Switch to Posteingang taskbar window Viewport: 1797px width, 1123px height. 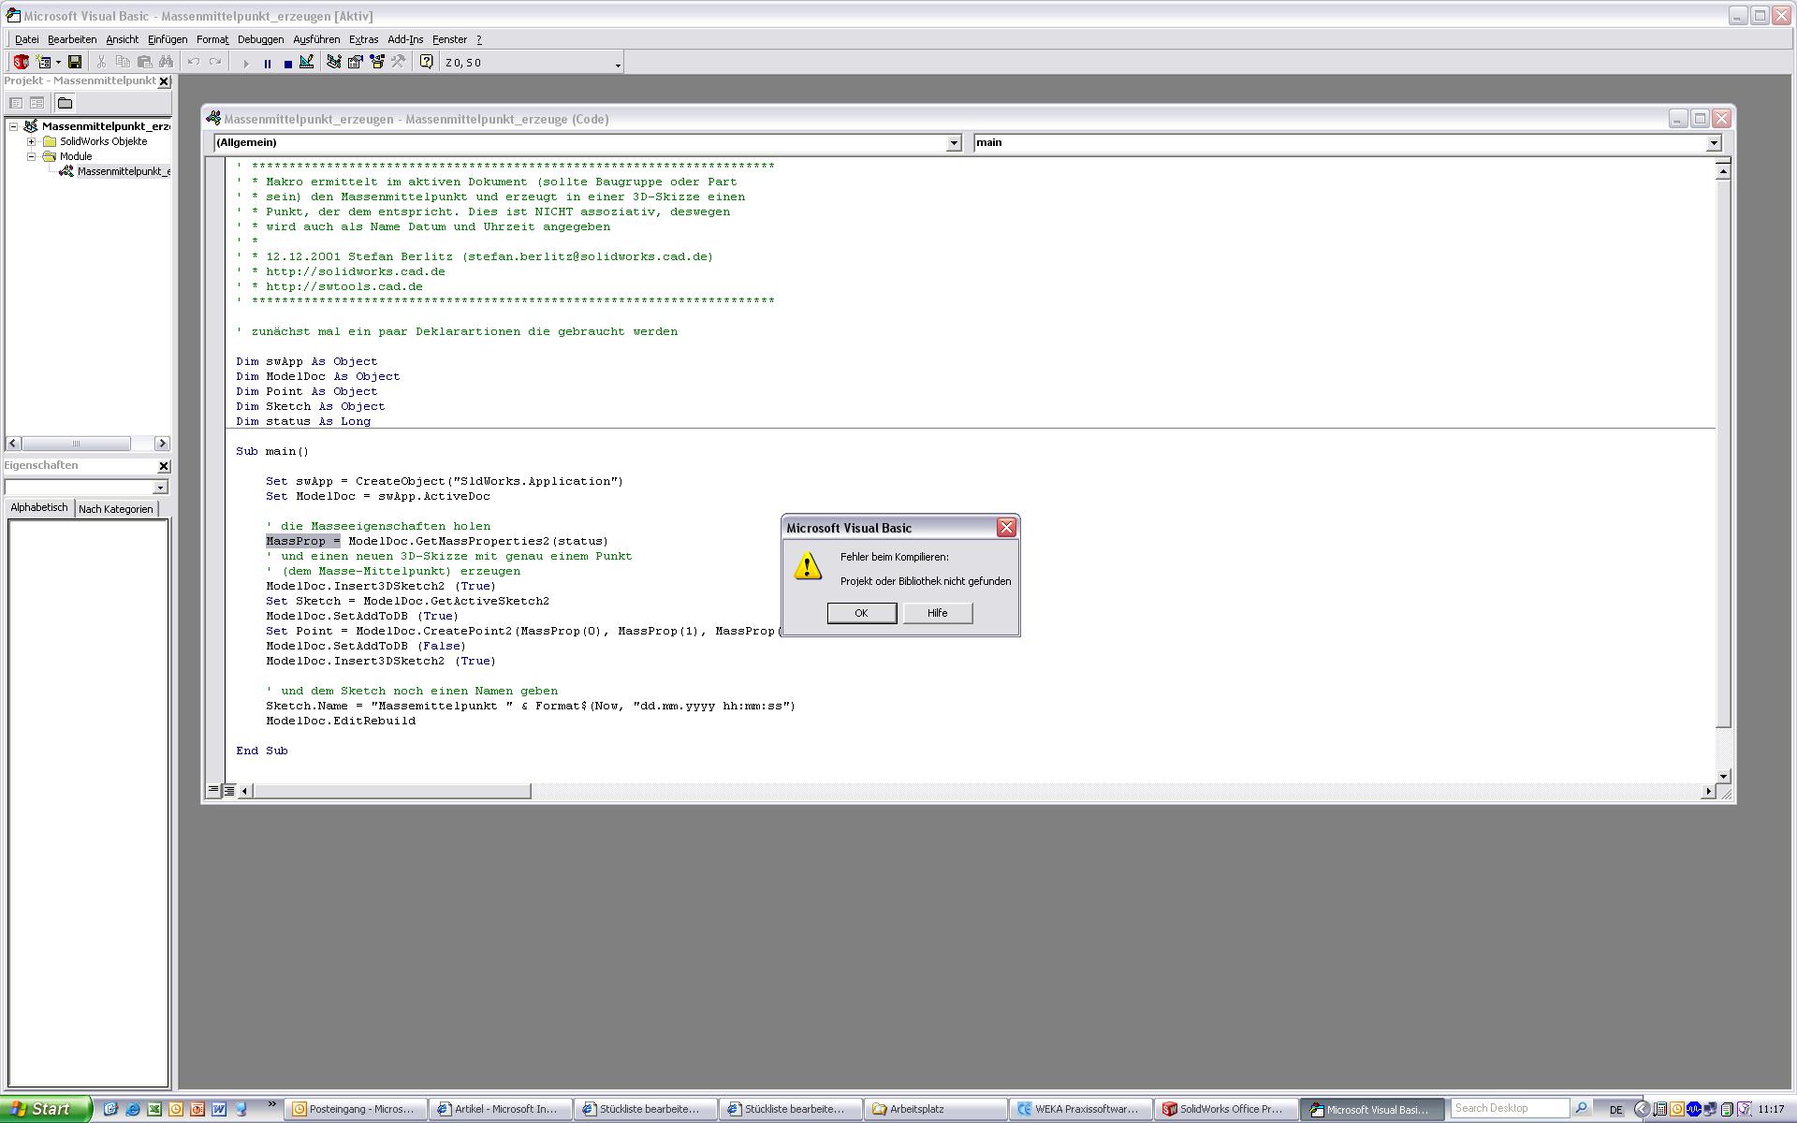click(357, 1109)
